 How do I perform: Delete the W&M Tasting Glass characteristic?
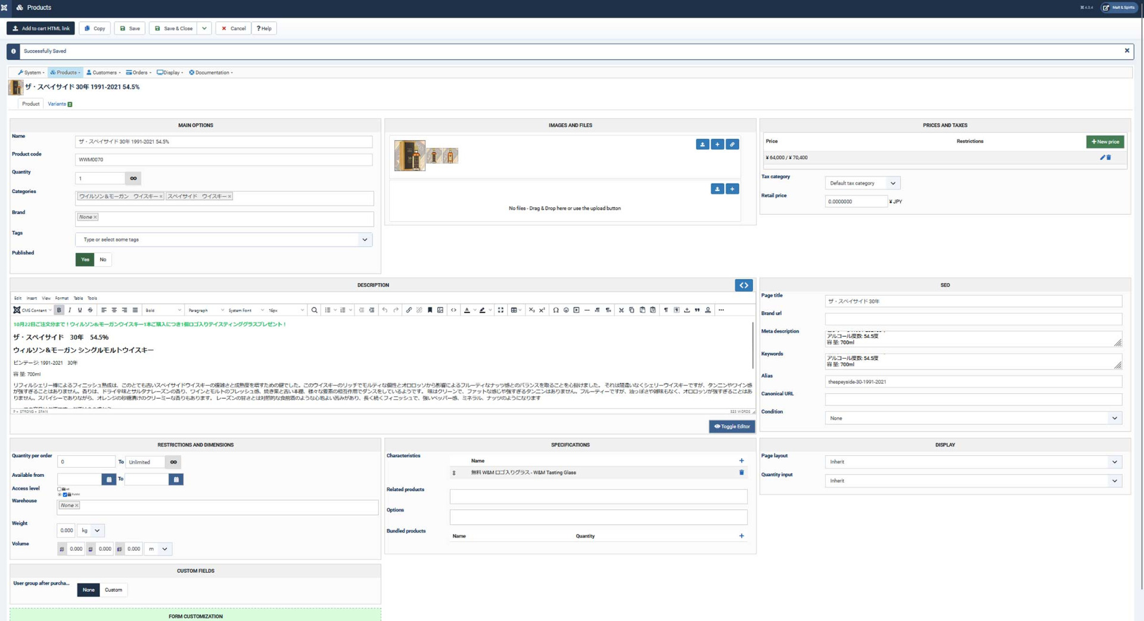[x=741, y=473]
